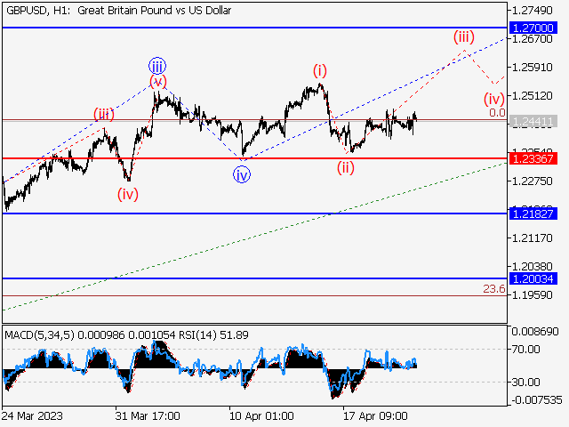569x427 pixels.
Task: Click the red (v) wave label
Action: tap(158, 81)
